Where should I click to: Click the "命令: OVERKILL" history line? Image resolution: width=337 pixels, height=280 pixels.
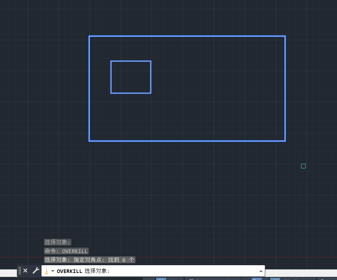pos(66,251)
